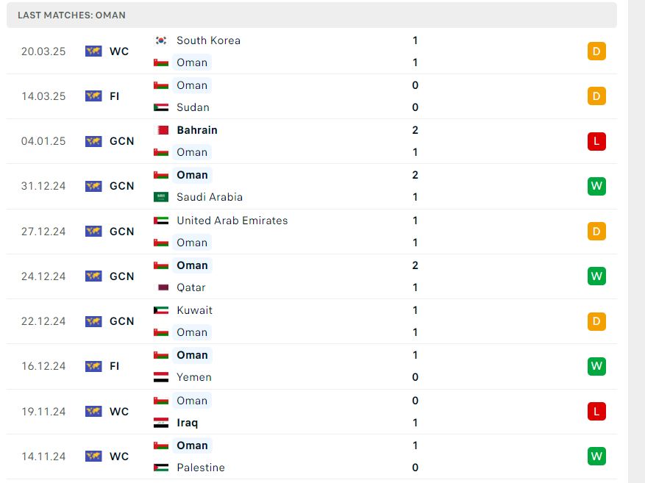
Task: Click the Yemen flag icon
Action: click(161, 377)
